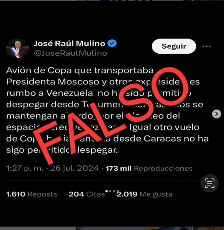Open the 204 Citas list
The width and height of the screenshot is (224, 230).
click(x=87, y=194)
